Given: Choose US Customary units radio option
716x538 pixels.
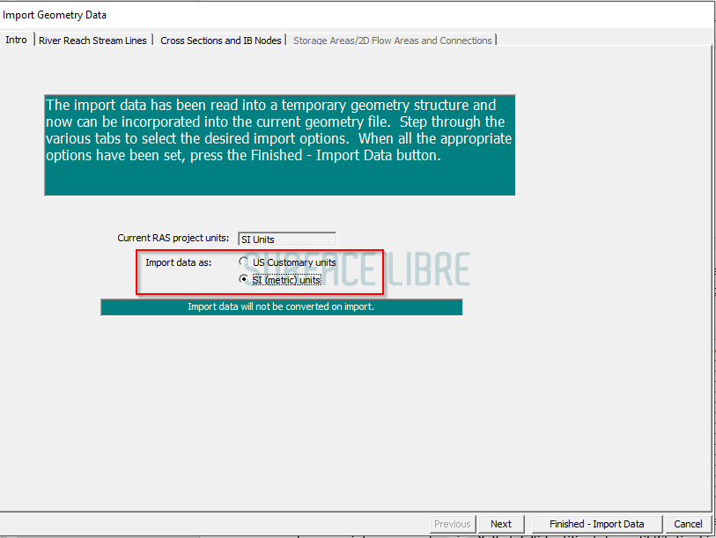Looking at the screenshot, I should [244, 262].
